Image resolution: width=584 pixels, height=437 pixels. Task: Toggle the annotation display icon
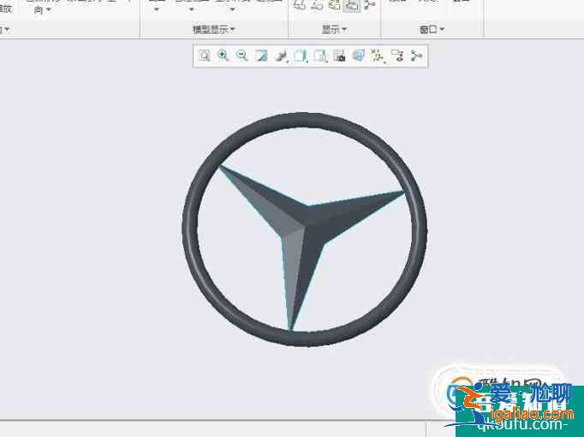[x=397, y=56]
